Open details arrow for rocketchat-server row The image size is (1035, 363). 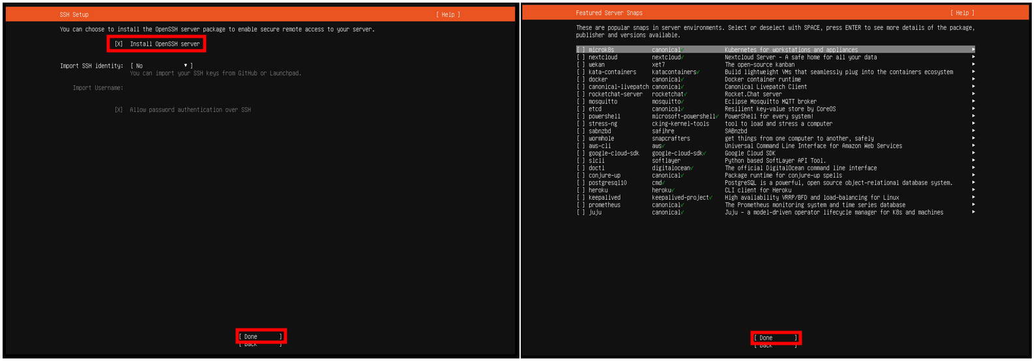973,94
